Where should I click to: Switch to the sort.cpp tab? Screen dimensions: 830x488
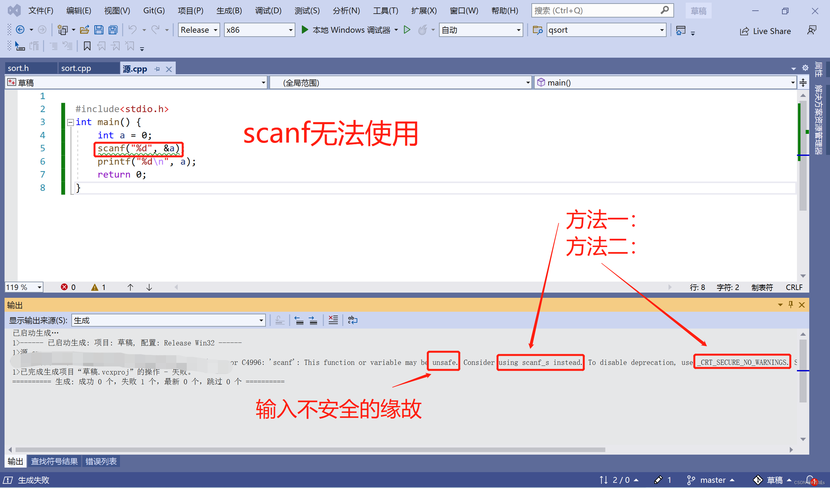pos(88,68)
